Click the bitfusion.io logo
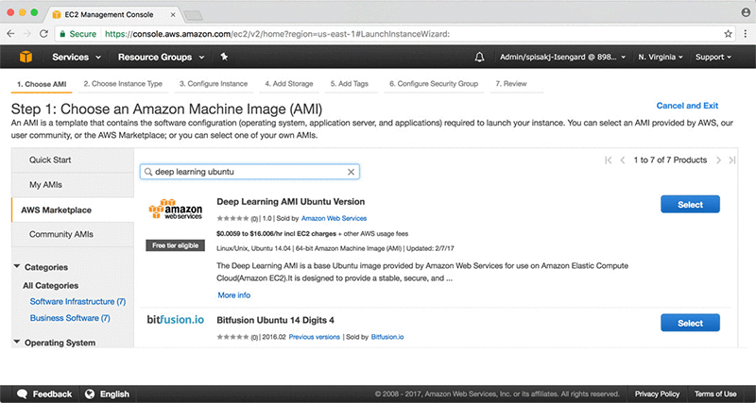 click(176, 320)
